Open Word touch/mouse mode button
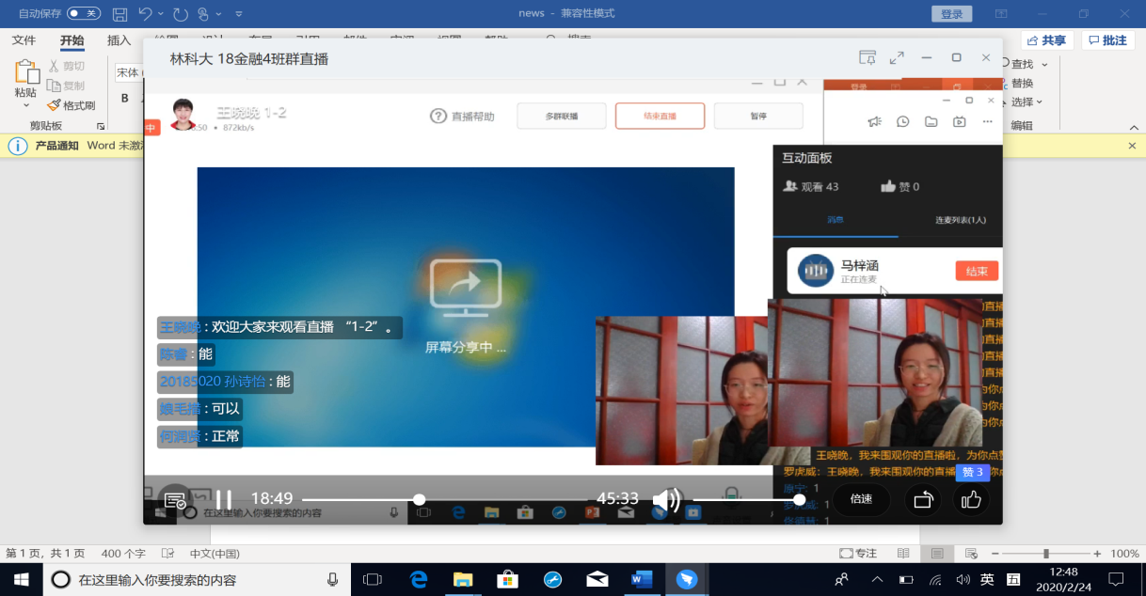 click(x=202, y=14)
